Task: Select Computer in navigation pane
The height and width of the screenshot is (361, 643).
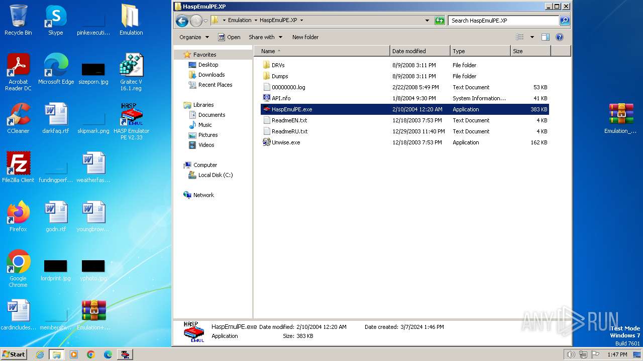Action: coord(205,165)
